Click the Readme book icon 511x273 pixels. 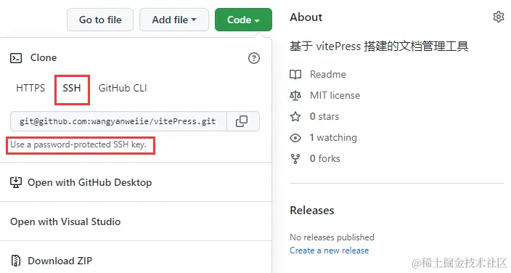click(x=295, y=75)
